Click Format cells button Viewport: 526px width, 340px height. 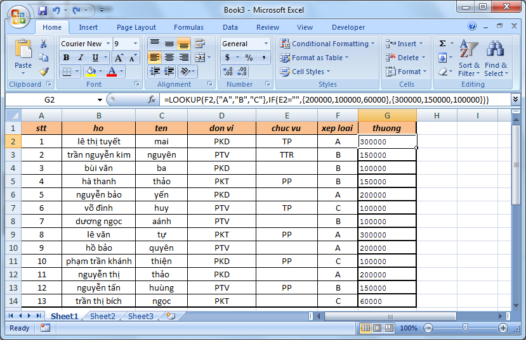pos(406,72)
